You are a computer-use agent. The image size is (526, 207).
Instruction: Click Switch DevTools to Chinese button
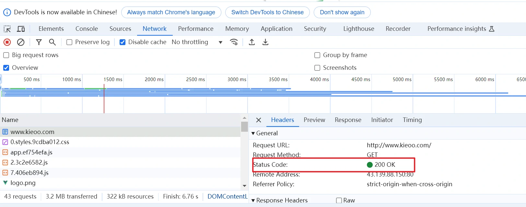tap(267, 12)
